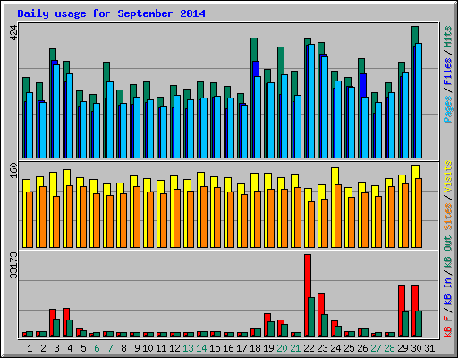Click day 10 on the x-axis
Viewport: 458px width, 358px height.
(x=148, y=348)
